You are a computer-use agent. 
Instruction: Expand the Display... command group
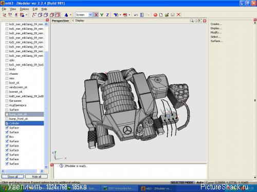click(216, 28)
